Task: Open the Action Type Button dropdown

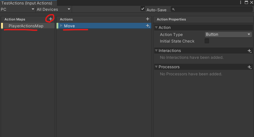Action: point(228,34)
